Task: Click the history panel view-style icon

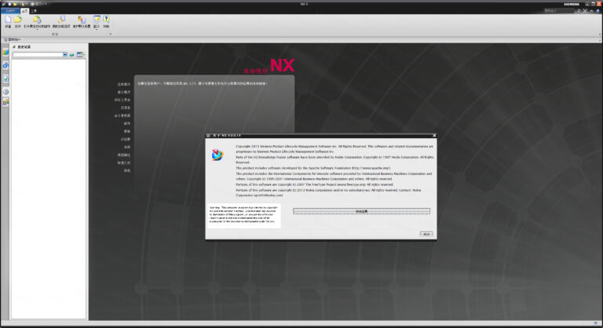Action: (x=79, y=54)
